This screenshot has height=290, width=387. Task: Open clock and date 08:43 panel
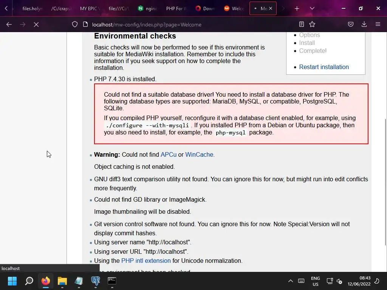pyautogui.click(x=359, y=281)
